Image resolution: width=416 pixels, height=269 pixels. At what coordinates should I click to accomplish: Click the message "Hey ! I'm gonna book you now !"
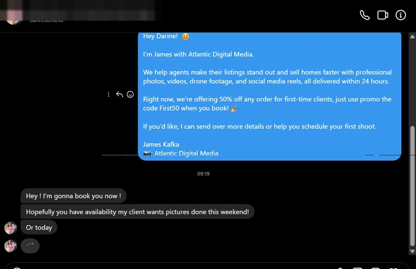point(73,196)
